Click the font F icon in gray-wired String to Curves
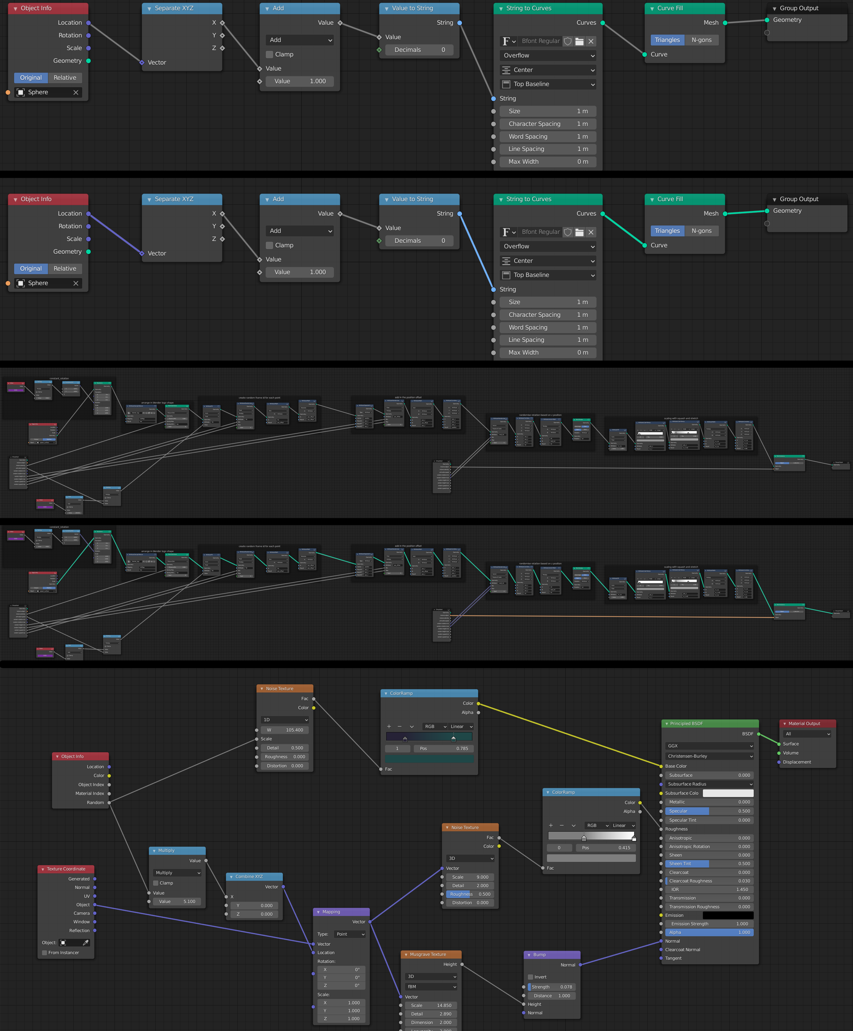 point(509,41)
